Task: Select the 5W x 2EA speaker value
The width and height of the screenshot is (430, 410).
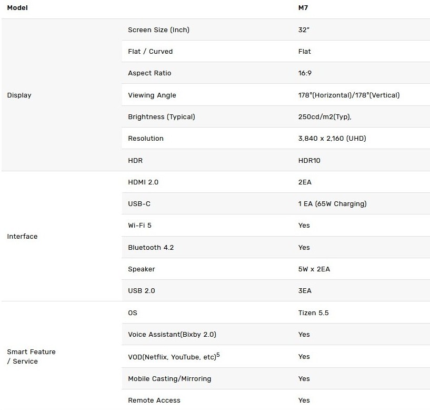Action: pyautogui.click(x=314, y=269)
